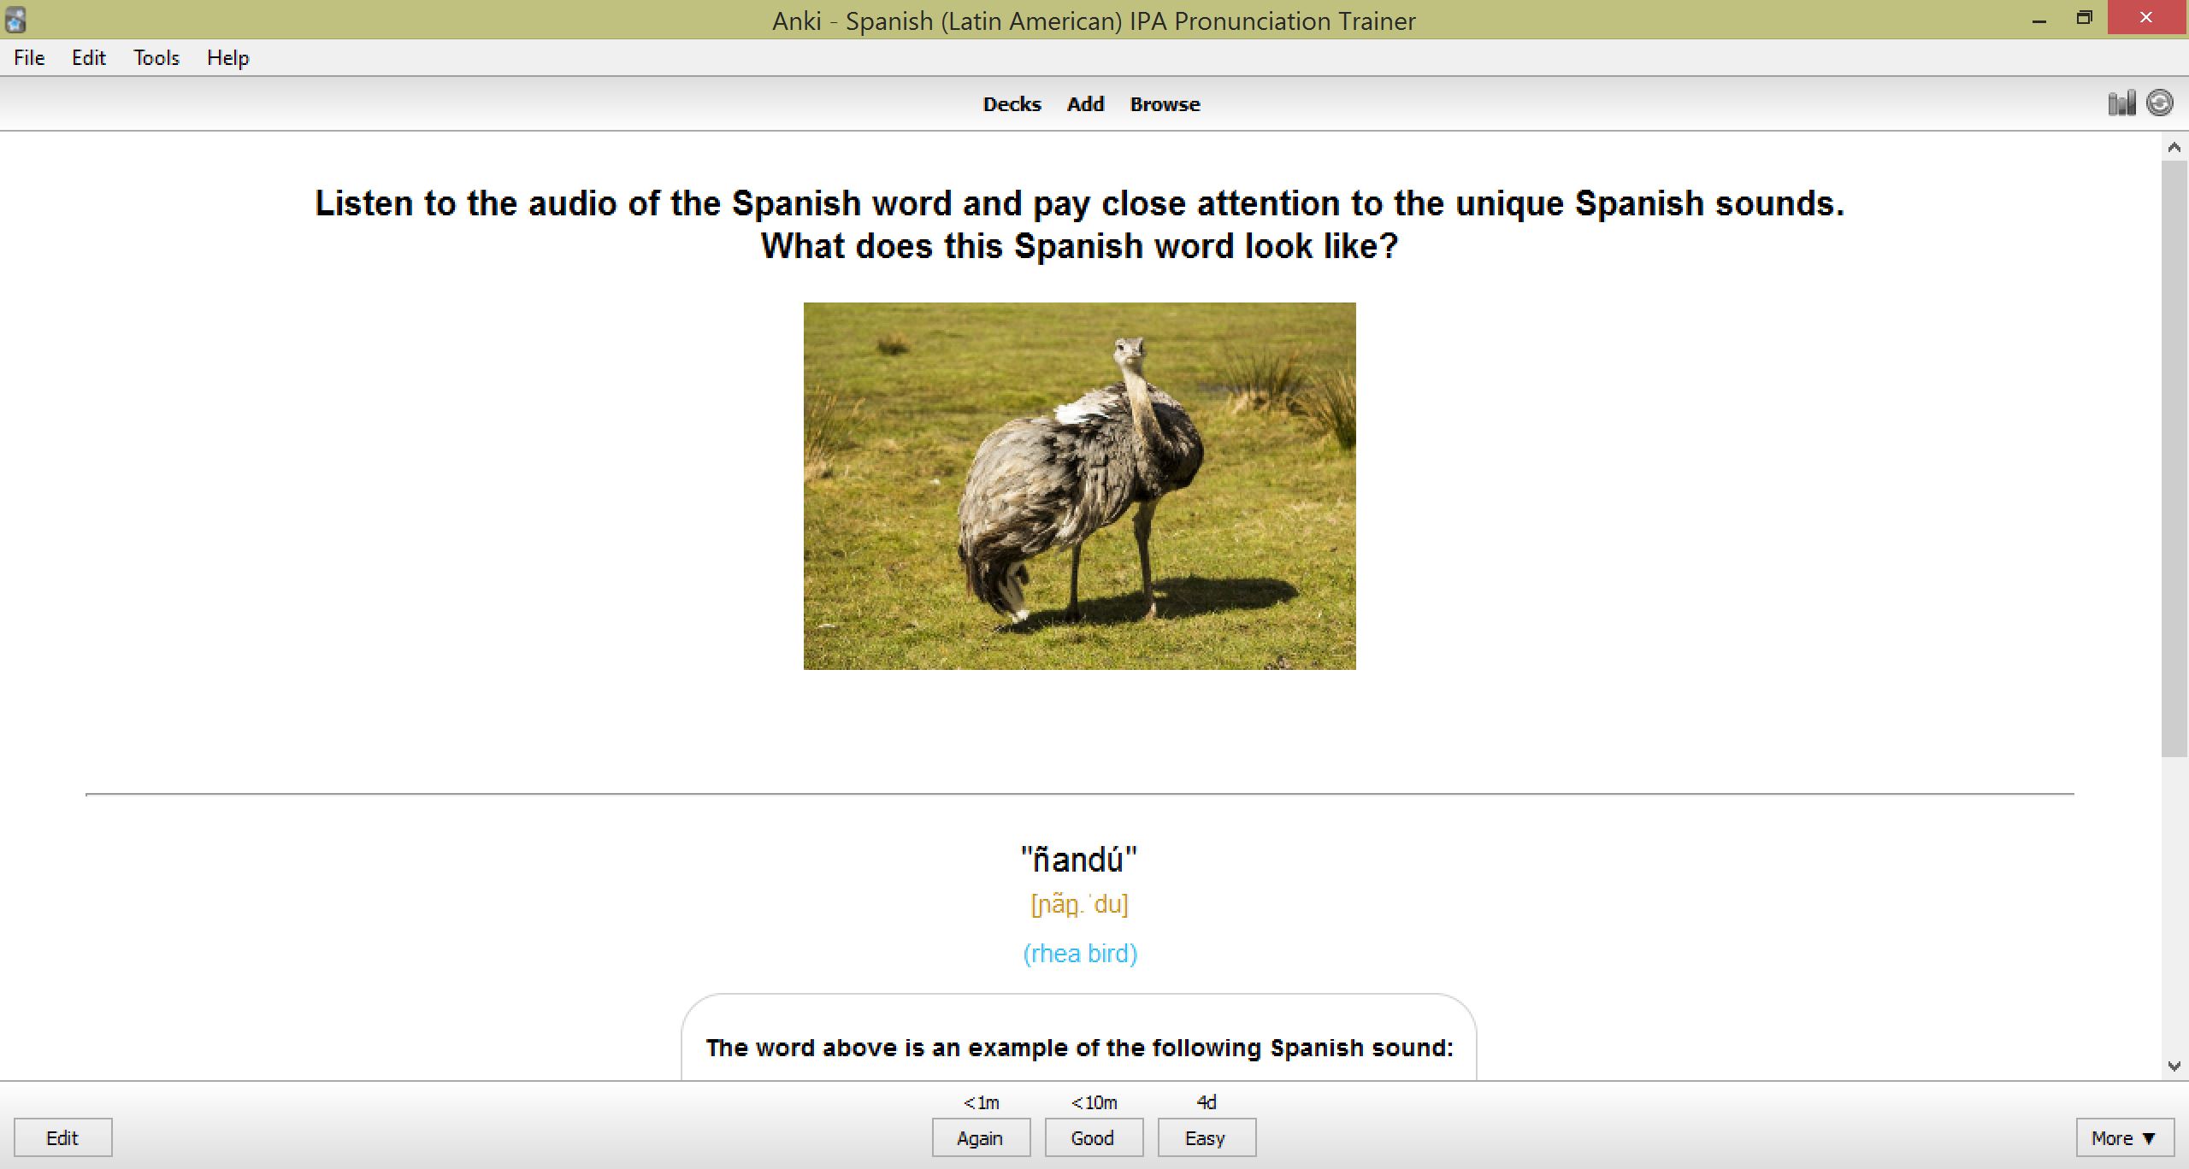Viewport: 2189px width, 1169px height.
Task: Click the Anki app icon in title bar
Action: point(15,20)
